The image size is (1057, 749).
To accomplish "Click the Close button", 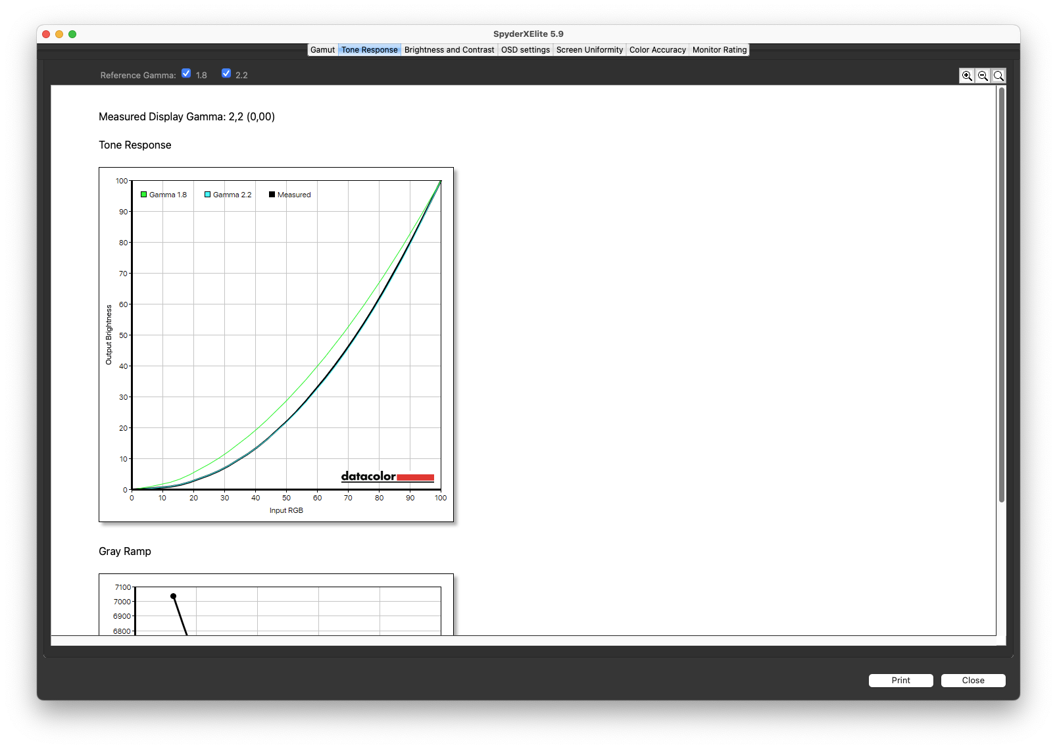I will (973, 681).
